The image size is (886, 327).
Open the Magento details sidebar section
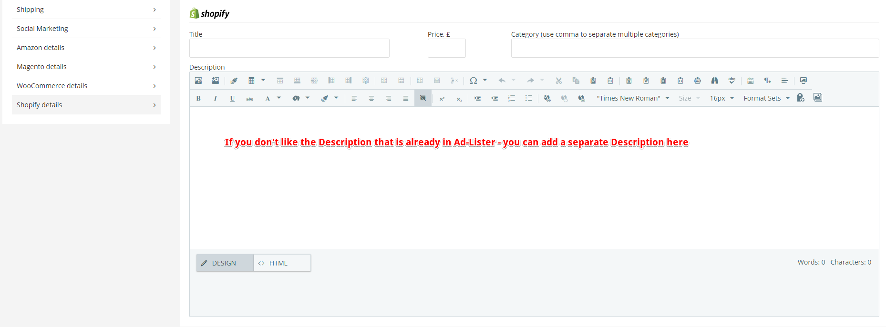pyautogui.click(x=86, y=67)
